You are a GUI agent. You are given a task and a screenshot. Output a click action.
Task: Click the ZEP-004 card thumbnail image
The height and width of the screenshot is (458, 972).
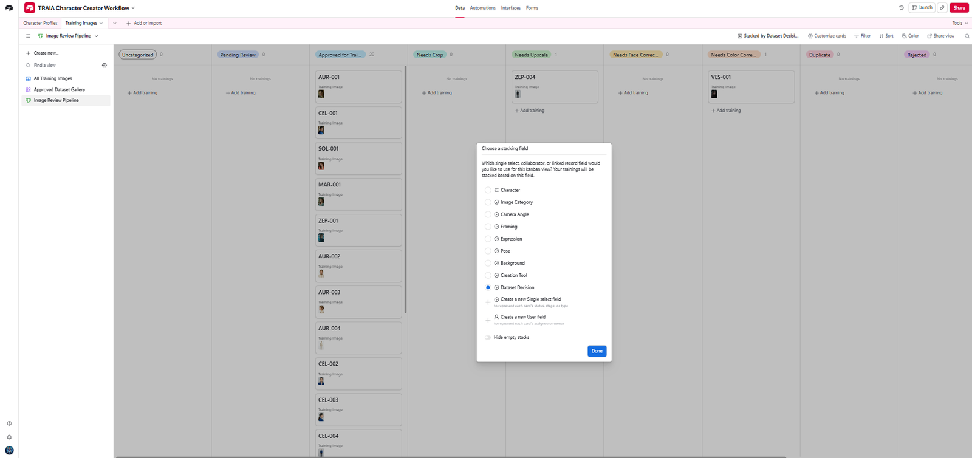pyautogui.click(x=518, y=94)
